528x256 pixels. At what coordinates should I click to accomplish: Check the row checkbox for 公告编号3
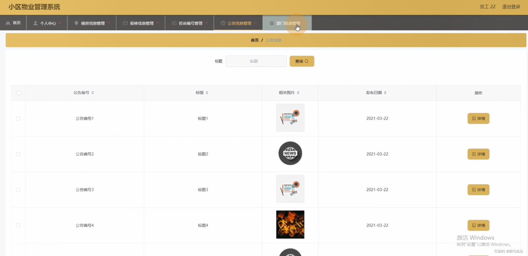18,190
